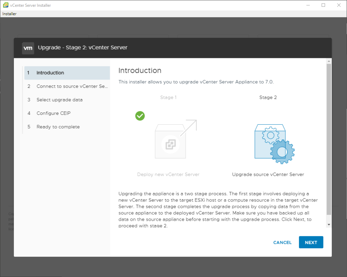Go to step 4 Configure CEIP

[67, 113]
